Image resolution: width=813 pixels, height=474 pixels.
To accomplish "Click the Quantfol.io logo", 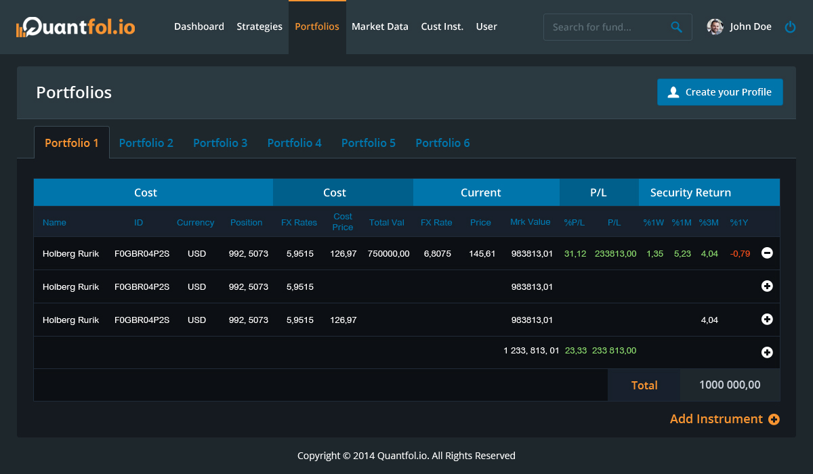I will point(76,27).
